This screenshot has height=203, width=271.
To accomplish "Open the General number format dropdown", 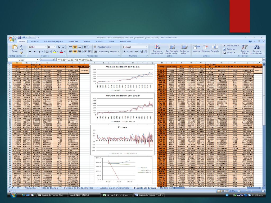I will click(146, 47).
